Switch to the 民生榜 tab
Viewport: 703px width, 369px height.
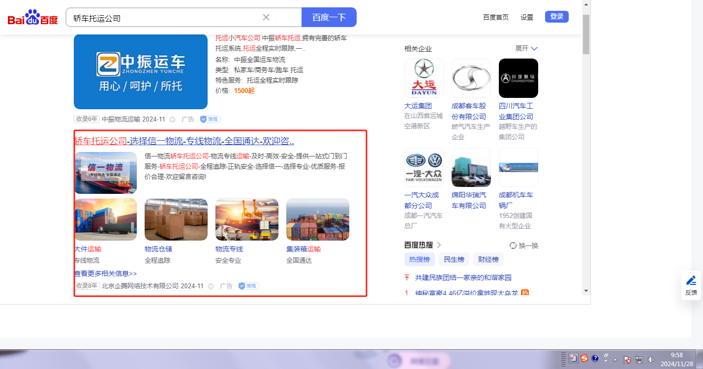click(x=454, y=259)
